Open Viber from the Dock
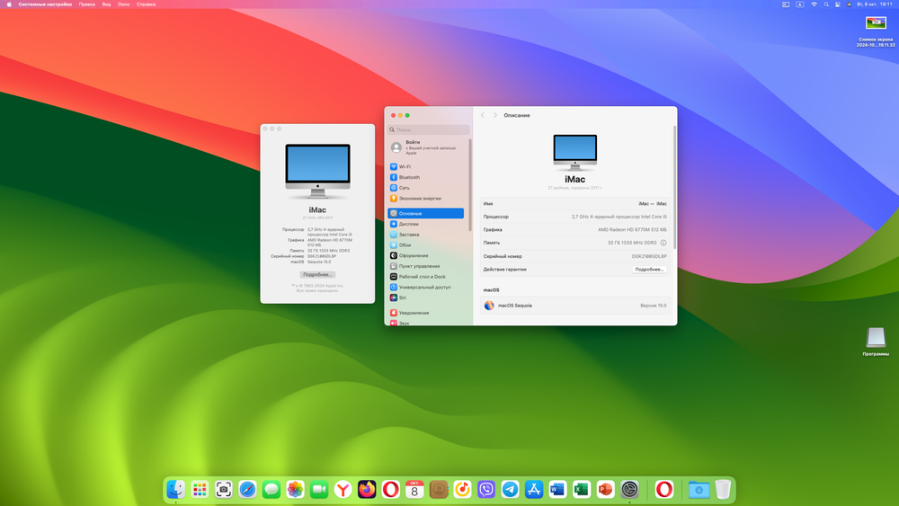 coord(486,490)
